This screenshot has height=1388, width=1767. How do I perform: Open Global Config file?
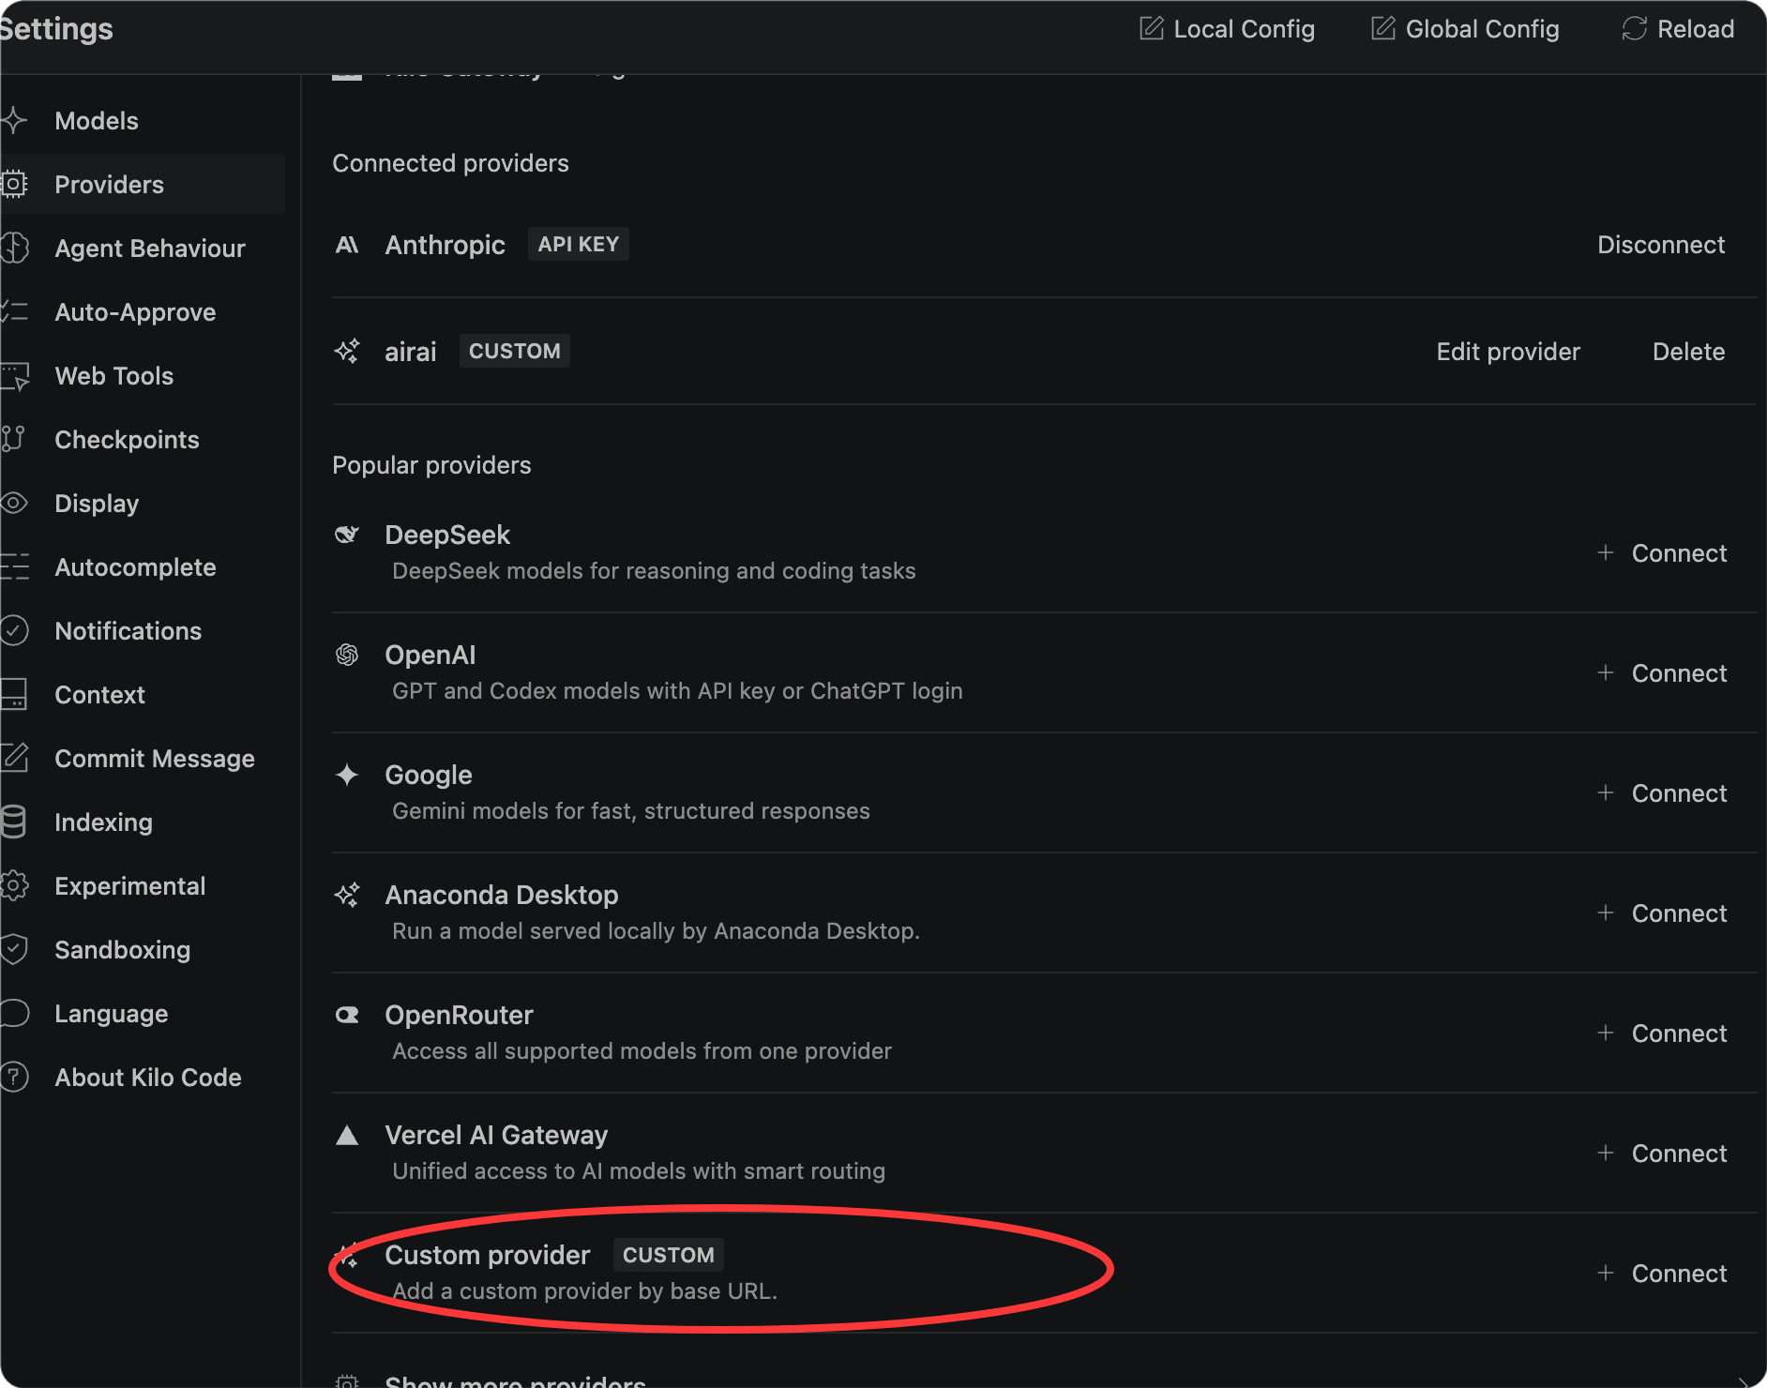coord(1465,29)
